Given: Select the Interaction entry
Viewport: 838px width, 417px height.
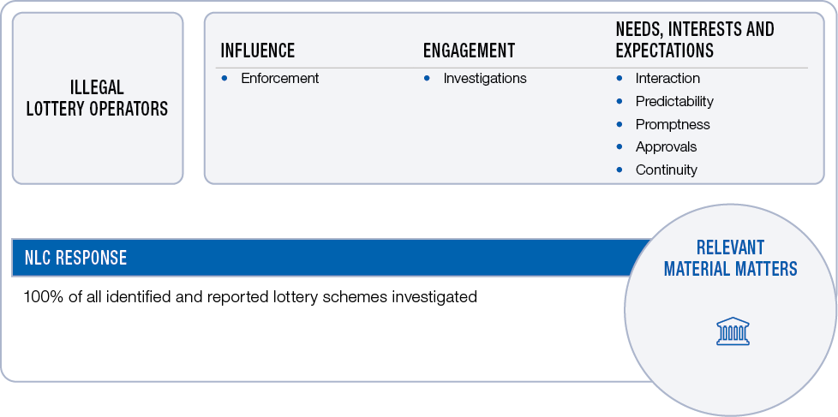Looking at the screenshot, I should coord(667,78).
